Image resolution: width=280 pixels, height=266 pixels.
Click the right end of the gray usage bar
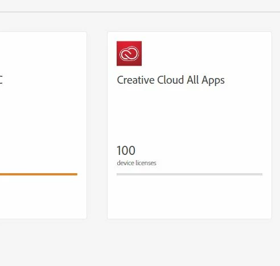(x=261, y=174)
